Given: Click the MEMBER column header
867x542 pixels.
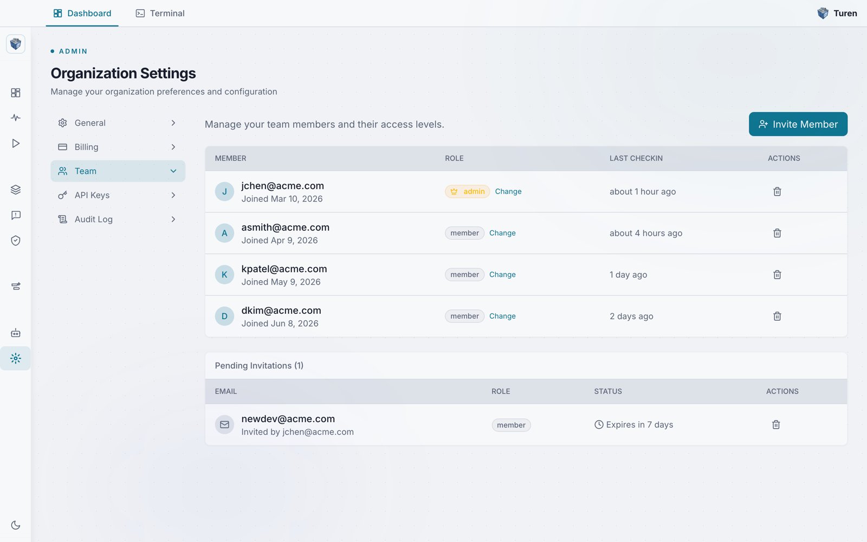Looking at the screenshot, I should (x=230, y=158).
